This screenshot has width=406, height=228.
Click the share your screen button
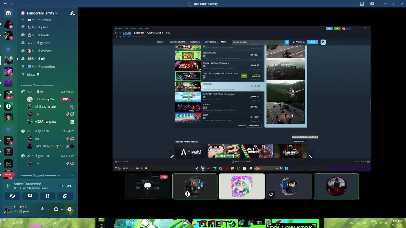tap(30, 196)
